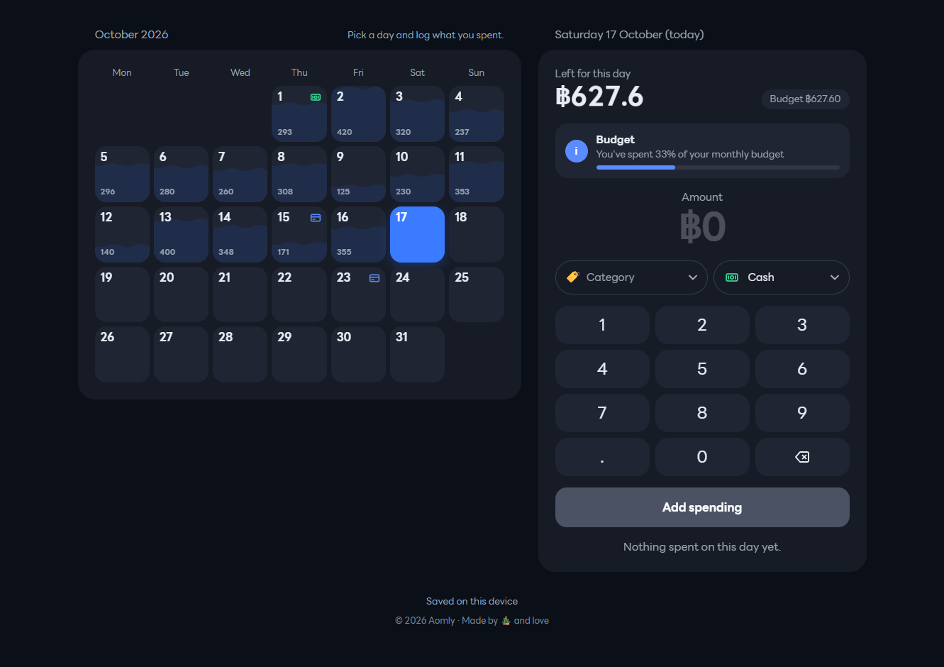Tap keypad number 7
944x667 pixels.
tap(602, 413)
